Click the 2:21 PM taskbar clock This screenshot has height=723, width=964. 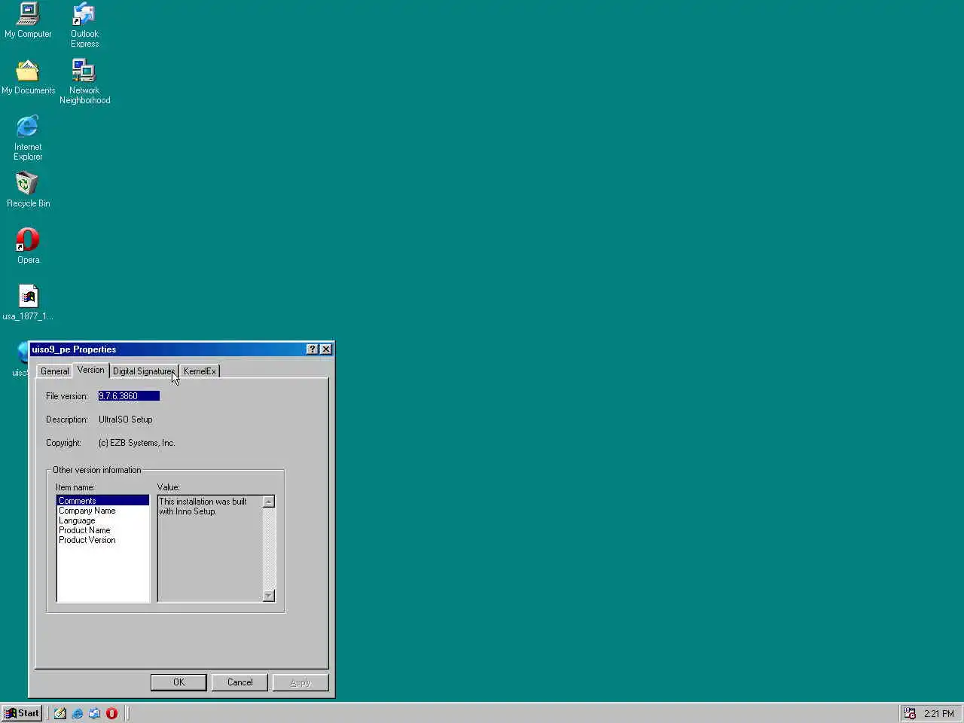(x=939, y=713)
